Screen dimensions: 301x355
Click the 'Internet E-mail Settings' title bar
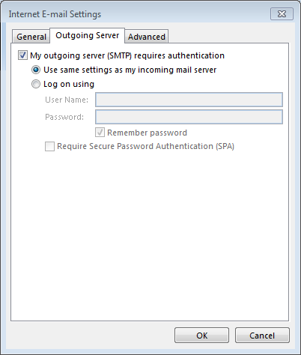[55, 14]
